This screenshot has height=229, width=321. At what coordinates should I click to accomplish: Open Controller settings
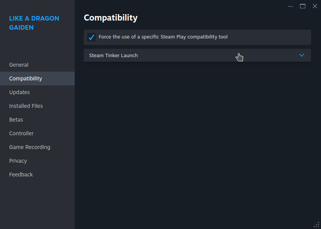[x=21, y=133]
